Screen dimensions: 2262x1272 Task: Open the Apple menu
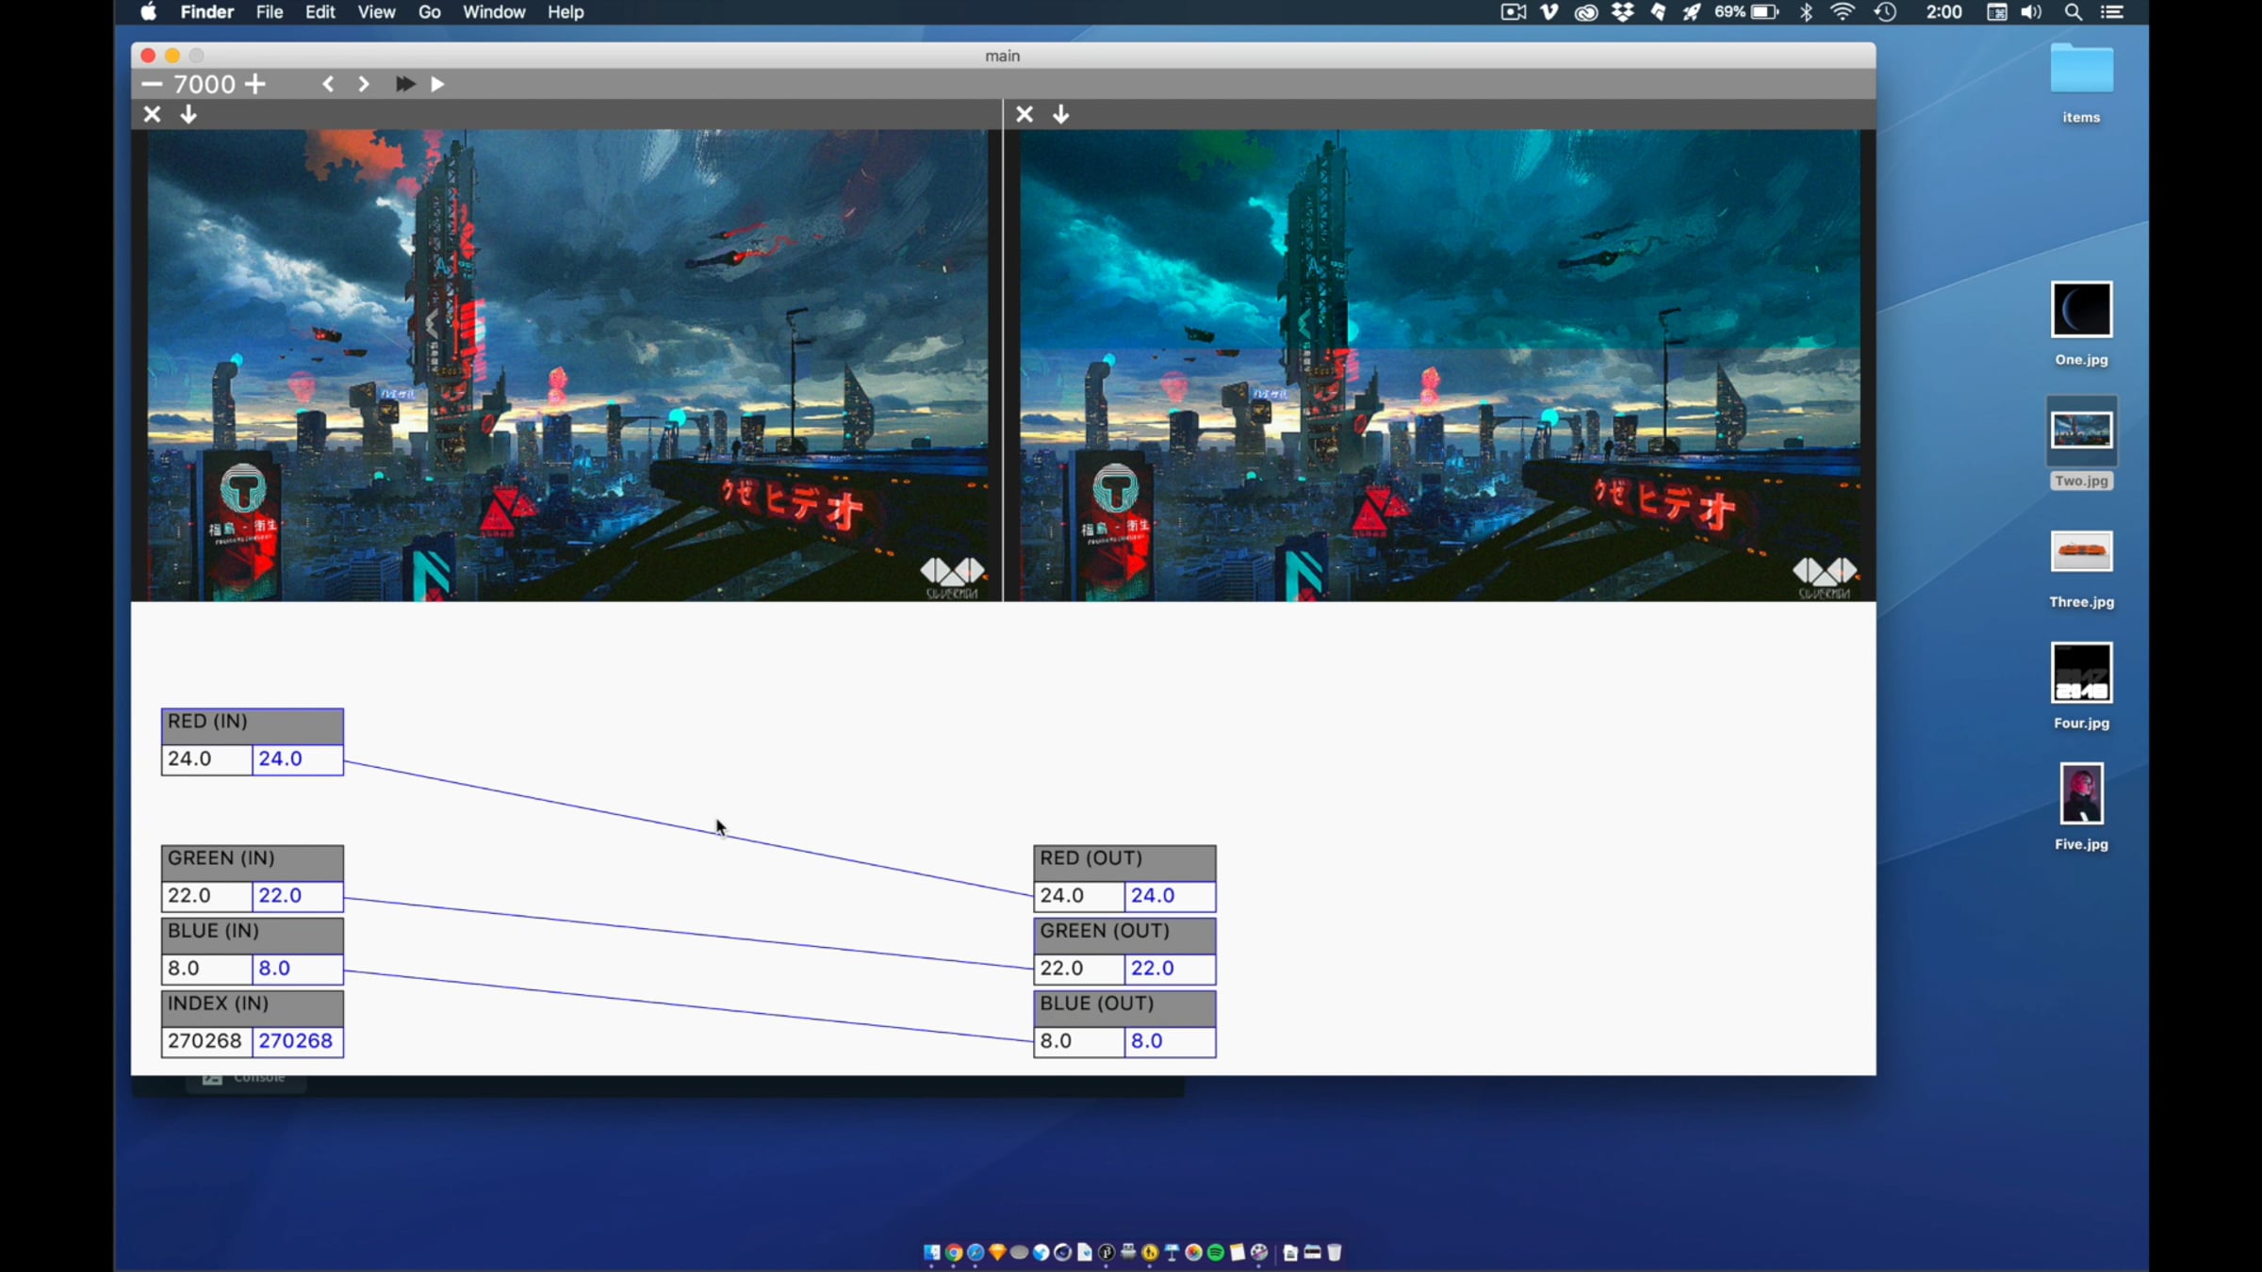coord(148,12)
